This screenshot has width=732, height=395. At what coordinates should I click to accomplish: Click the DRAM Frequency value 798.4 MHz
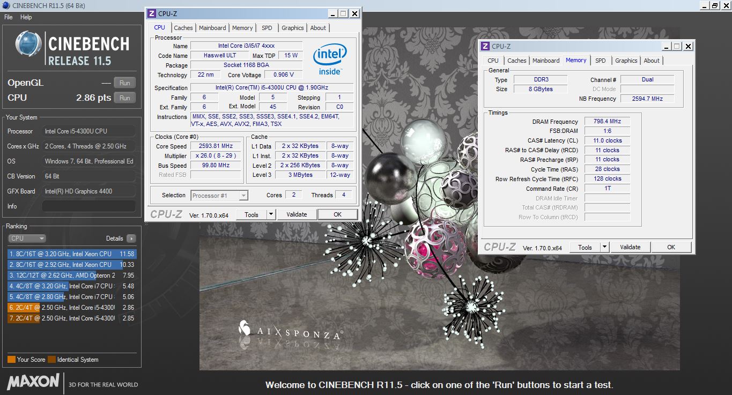tap(607, 122)
